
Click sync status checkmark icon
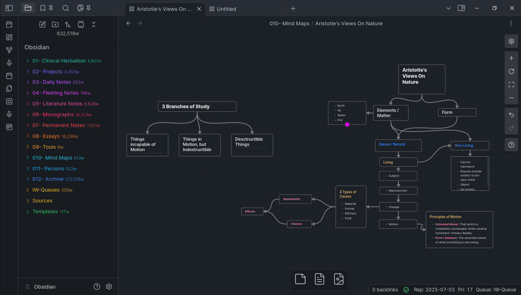click(x=406, y=290)
